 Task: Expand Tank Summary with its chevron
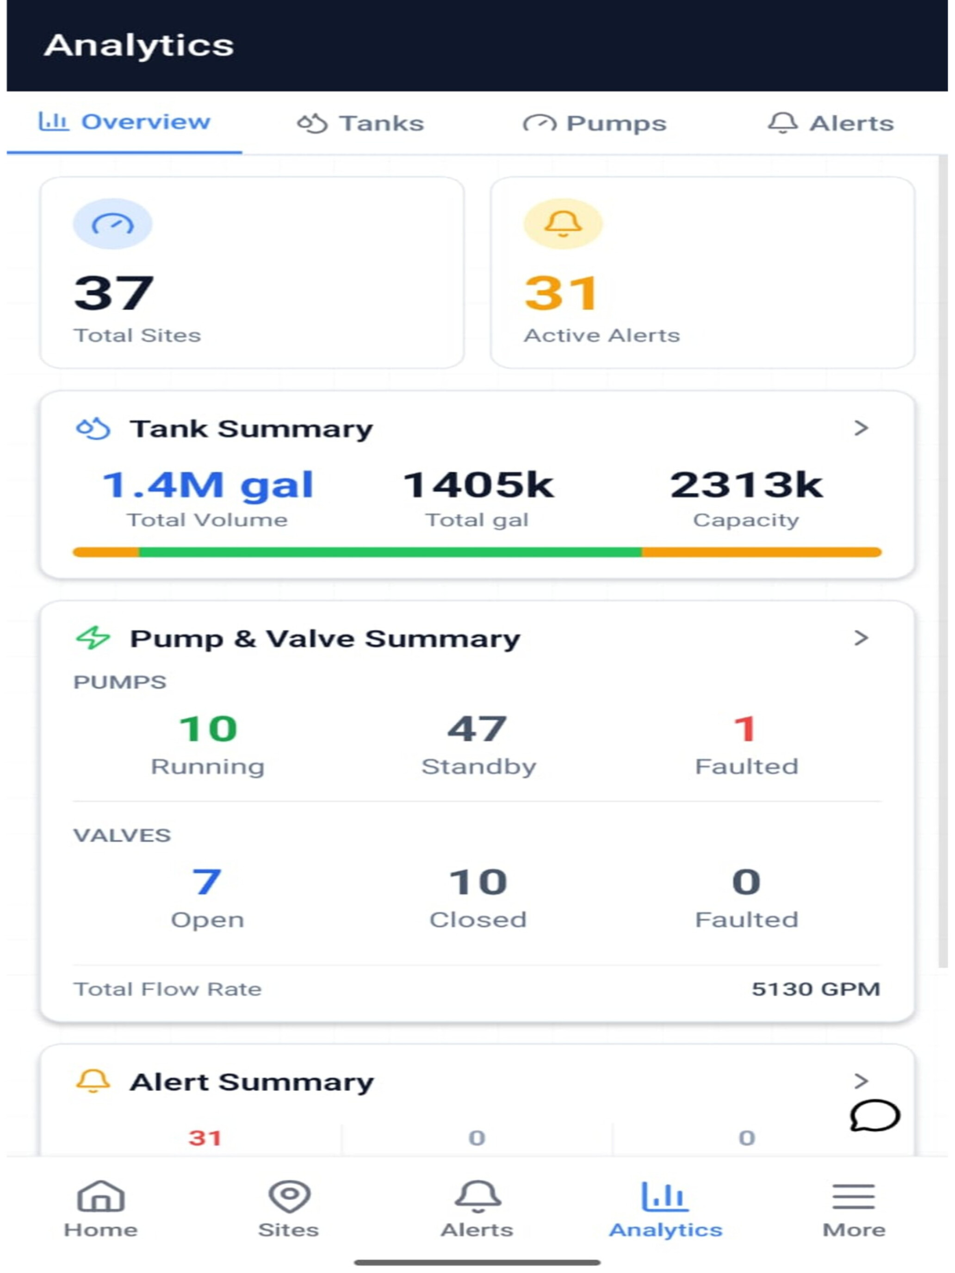[x=861, y=427]
